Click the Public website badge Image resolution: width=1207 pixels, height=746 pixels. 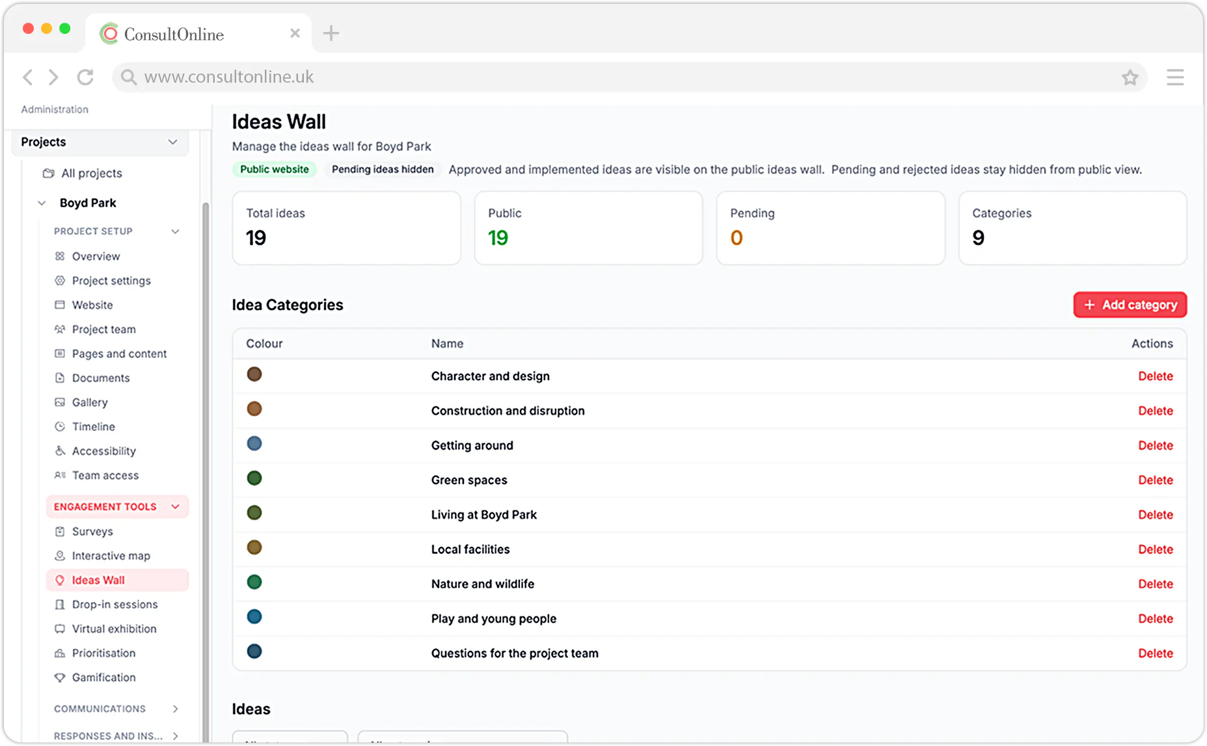(x=275, y=169)
